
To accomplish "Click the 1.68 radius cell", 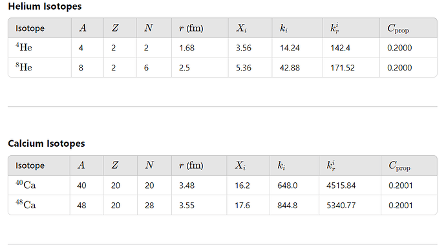I will (200, 48).
